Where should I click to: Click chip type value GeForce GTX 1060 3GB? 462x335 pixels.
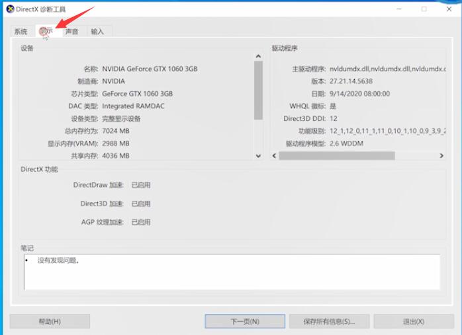tap(137, 94)
